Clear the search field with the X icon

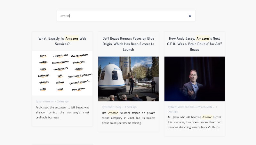pyautogui.click(x=190, y=16)
